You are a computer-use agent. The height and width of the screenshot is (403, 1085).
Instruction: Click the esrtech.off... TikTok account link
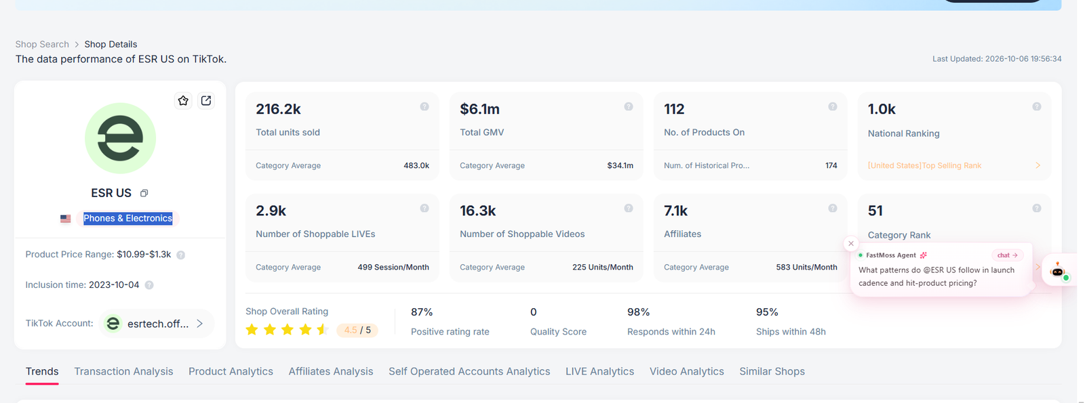point(158,324)
